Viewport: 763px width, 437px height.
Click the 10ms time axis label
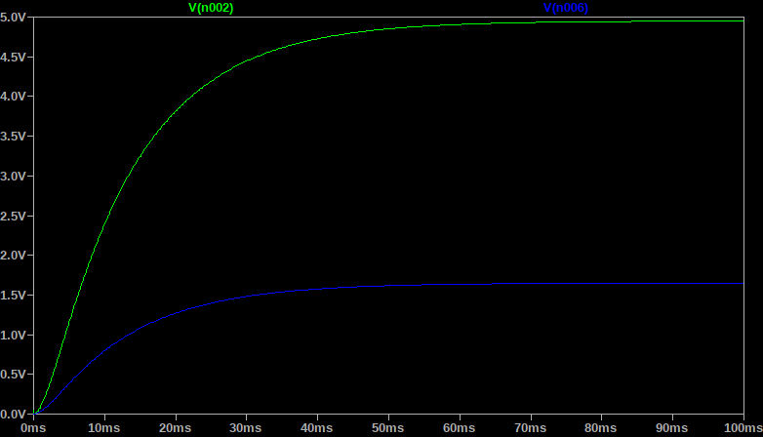pos(103,428)
